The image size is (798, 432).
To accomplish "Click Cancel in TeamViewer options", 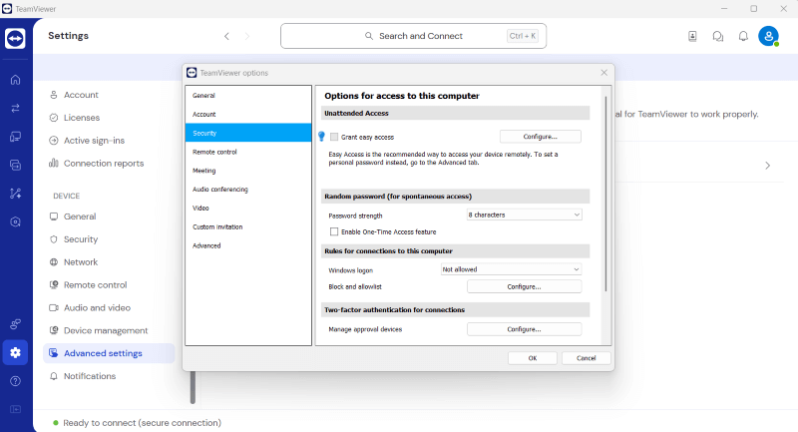I will pyautogui.click(x=586, y=358).
